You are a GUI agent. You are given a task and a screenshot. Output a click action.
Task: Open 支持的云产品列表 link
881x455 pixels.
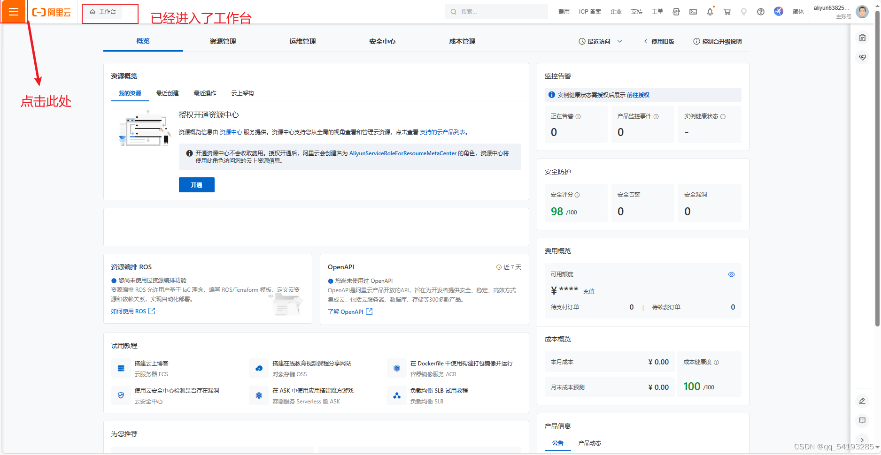[x=442, y=132]
